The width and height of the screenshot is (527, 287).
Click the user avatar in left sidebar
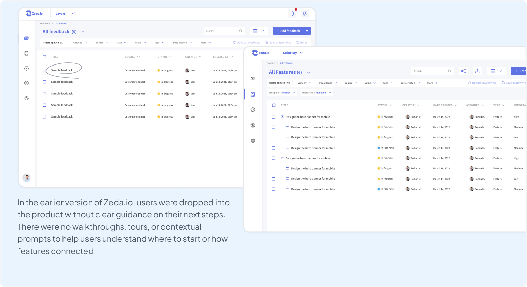pos(26,178)
